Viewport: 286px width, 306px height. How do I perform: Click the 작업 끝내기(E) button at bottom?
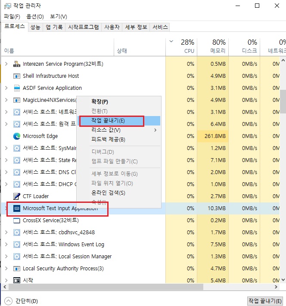click(x=265, y=301)
